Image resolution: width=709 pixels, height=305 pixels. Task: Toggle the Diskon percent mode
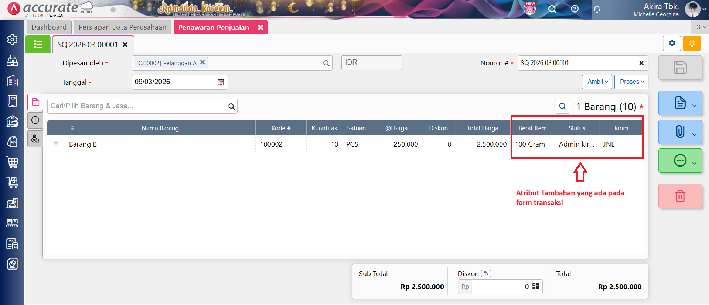[486, 274]
